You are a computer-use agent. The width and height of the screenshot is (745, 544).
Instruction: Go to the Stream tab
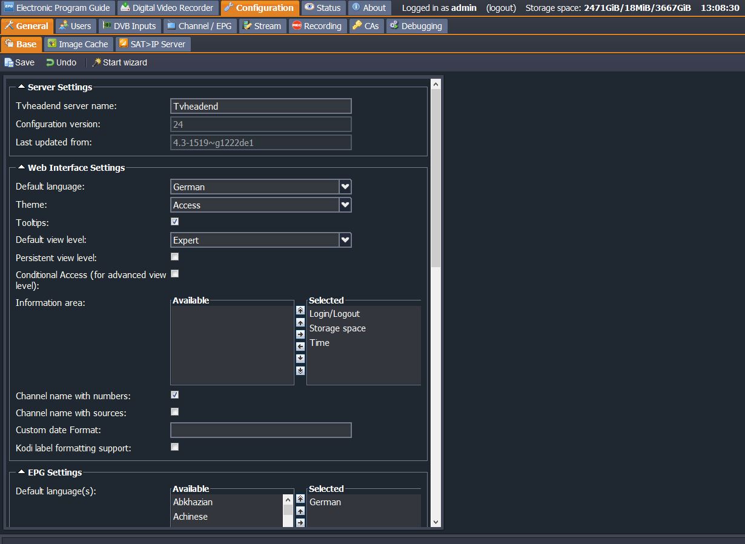pyautogui.click(x=262, y=26)
